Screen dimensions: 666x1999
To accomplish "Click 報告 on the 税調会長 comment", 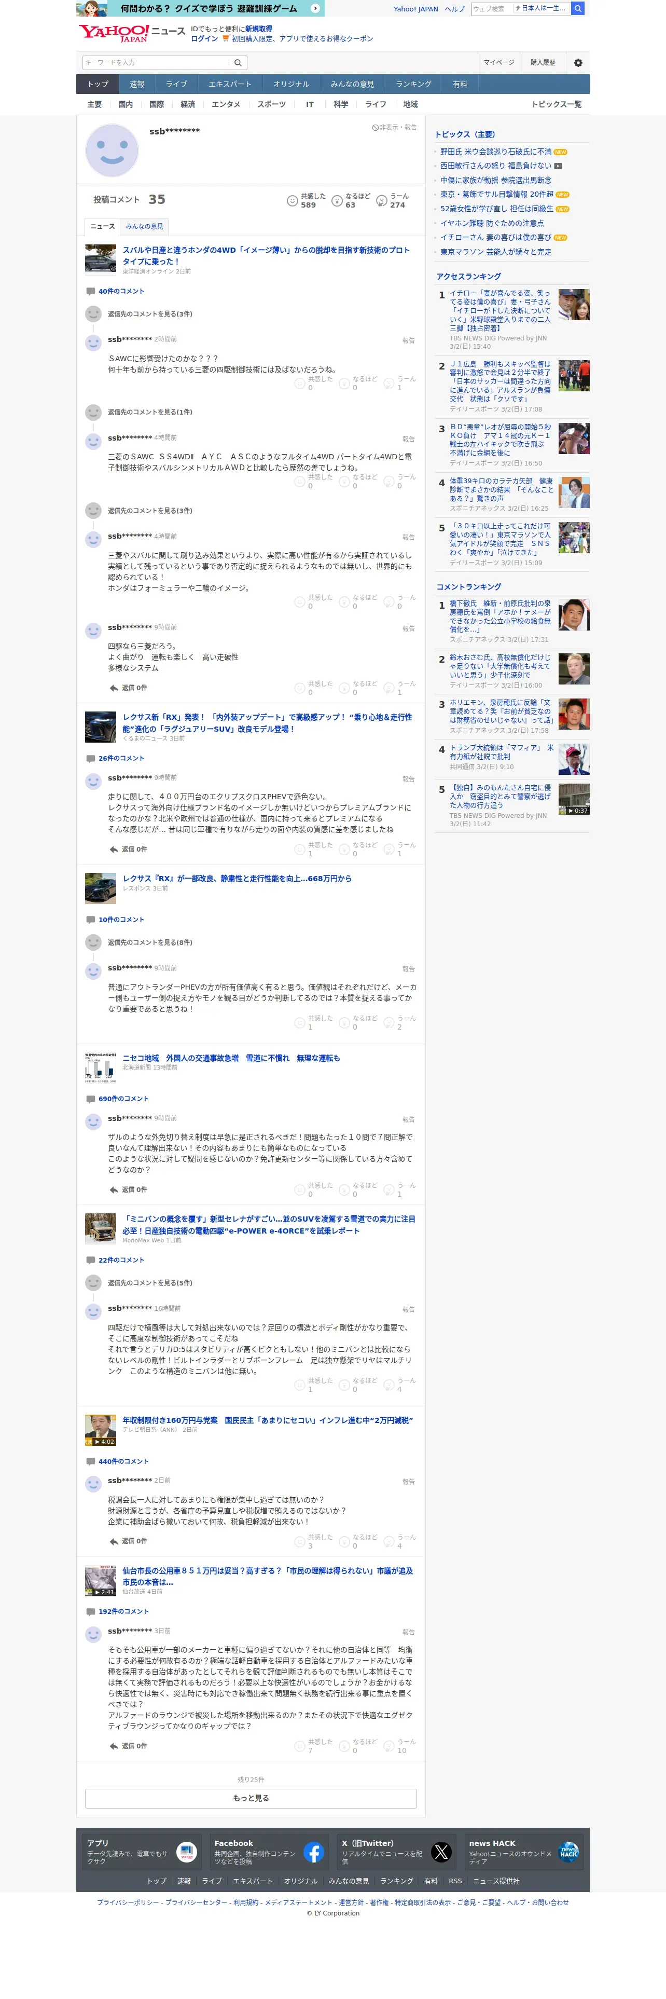I will click(x=409, y=1482).
